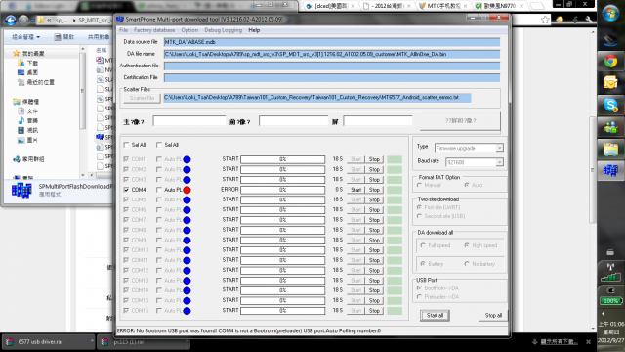
Task: Toggle the COM1 port checkbox
Action: coord(126,159)
